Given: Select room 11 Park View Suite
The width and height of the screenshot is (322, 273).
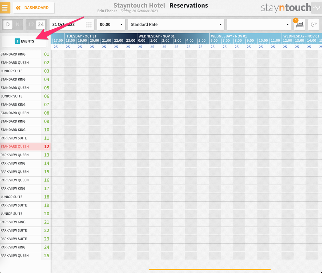Looking at the screenshot, I should 25,138.
